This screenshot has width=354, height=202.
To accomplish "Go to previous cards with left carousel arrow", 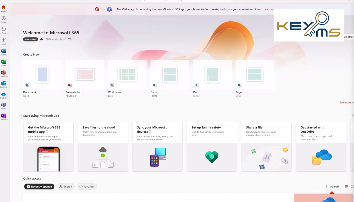I will [347, 116].
